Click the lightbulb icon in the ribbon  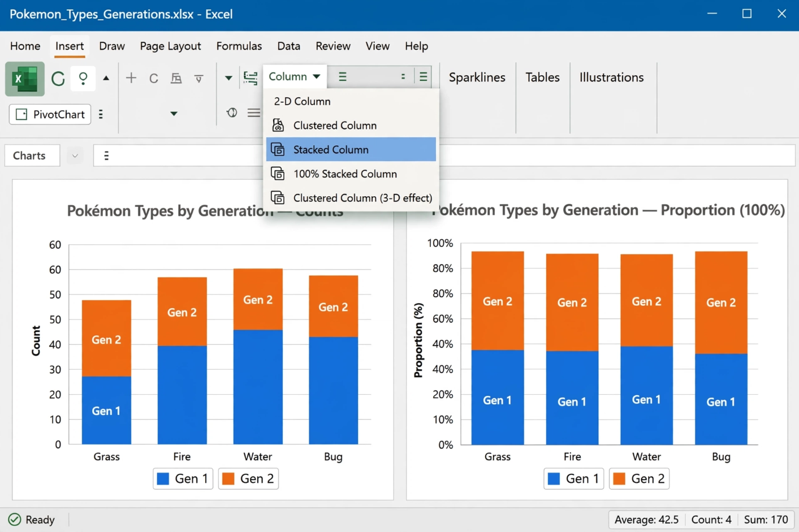[x=83, y=78]
